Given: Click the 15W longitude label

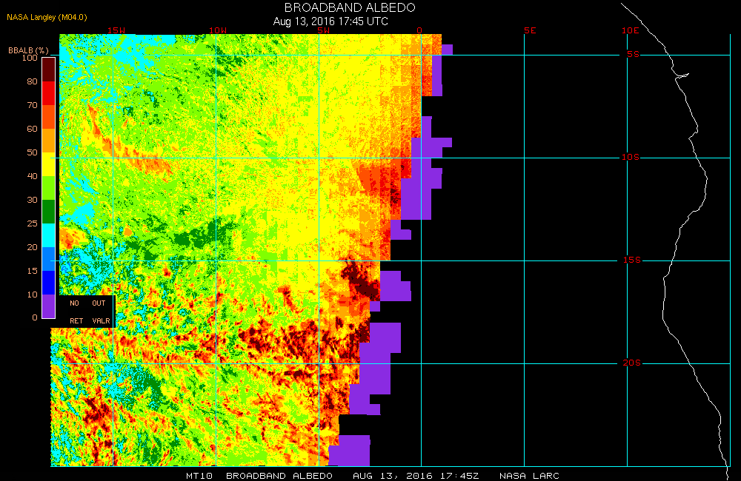Looking at the screenshot, I should tap(116, 30).
